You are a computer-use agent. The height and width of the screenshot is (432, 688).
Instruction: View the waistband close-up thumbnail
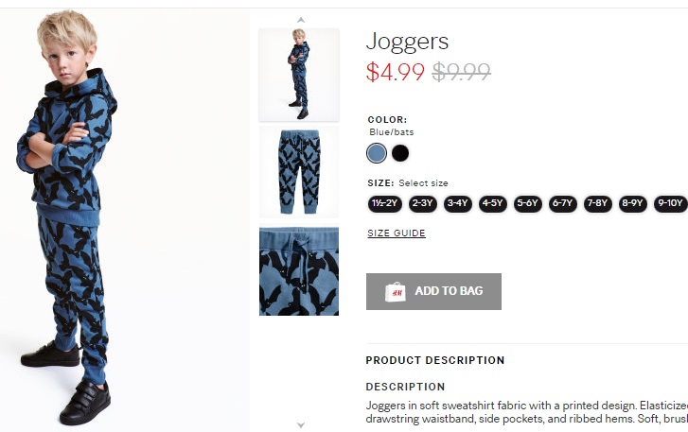pyautogui.click(x=299, y=270)
